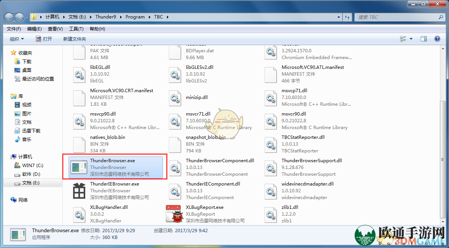Go forward with the Forward arrow
449x248 pixels.
point(19,17)
